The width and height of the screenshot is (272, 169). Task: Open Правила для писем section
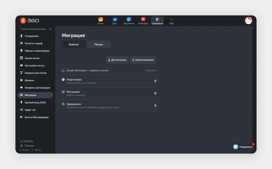click(35, 73)
